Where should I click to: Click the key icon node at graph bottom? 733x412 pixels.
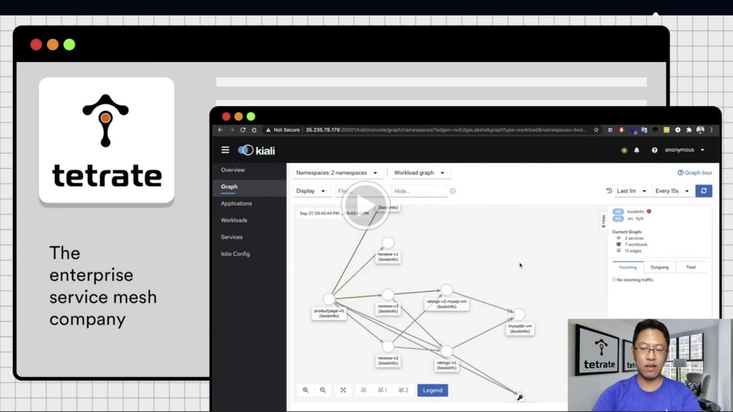click(520, 397)
